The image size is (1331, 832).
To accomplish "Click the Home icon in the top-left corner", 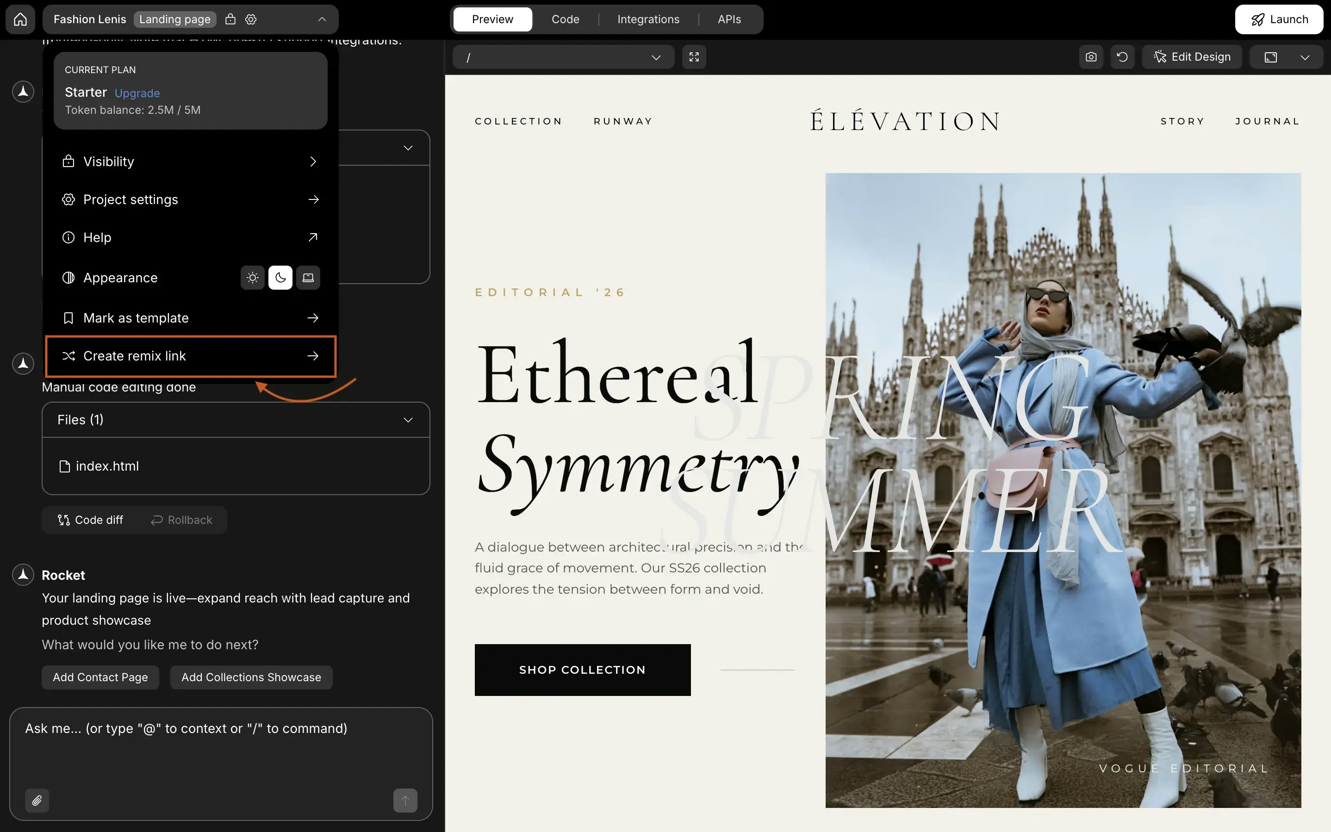I will pos(20,19).
